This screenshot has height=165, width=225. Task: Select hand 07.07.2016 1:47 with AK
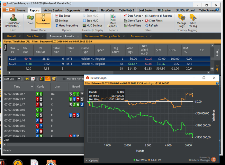coord(43,94)
